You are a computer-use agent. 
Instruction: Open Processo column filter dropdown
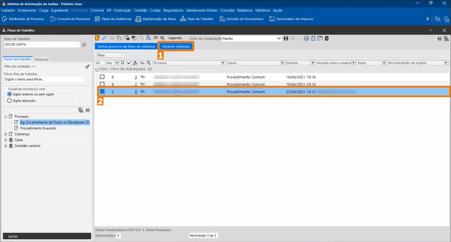tap(223, 63)
